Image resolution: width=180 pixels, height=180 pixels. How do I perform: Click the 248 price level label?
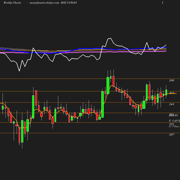172,104
